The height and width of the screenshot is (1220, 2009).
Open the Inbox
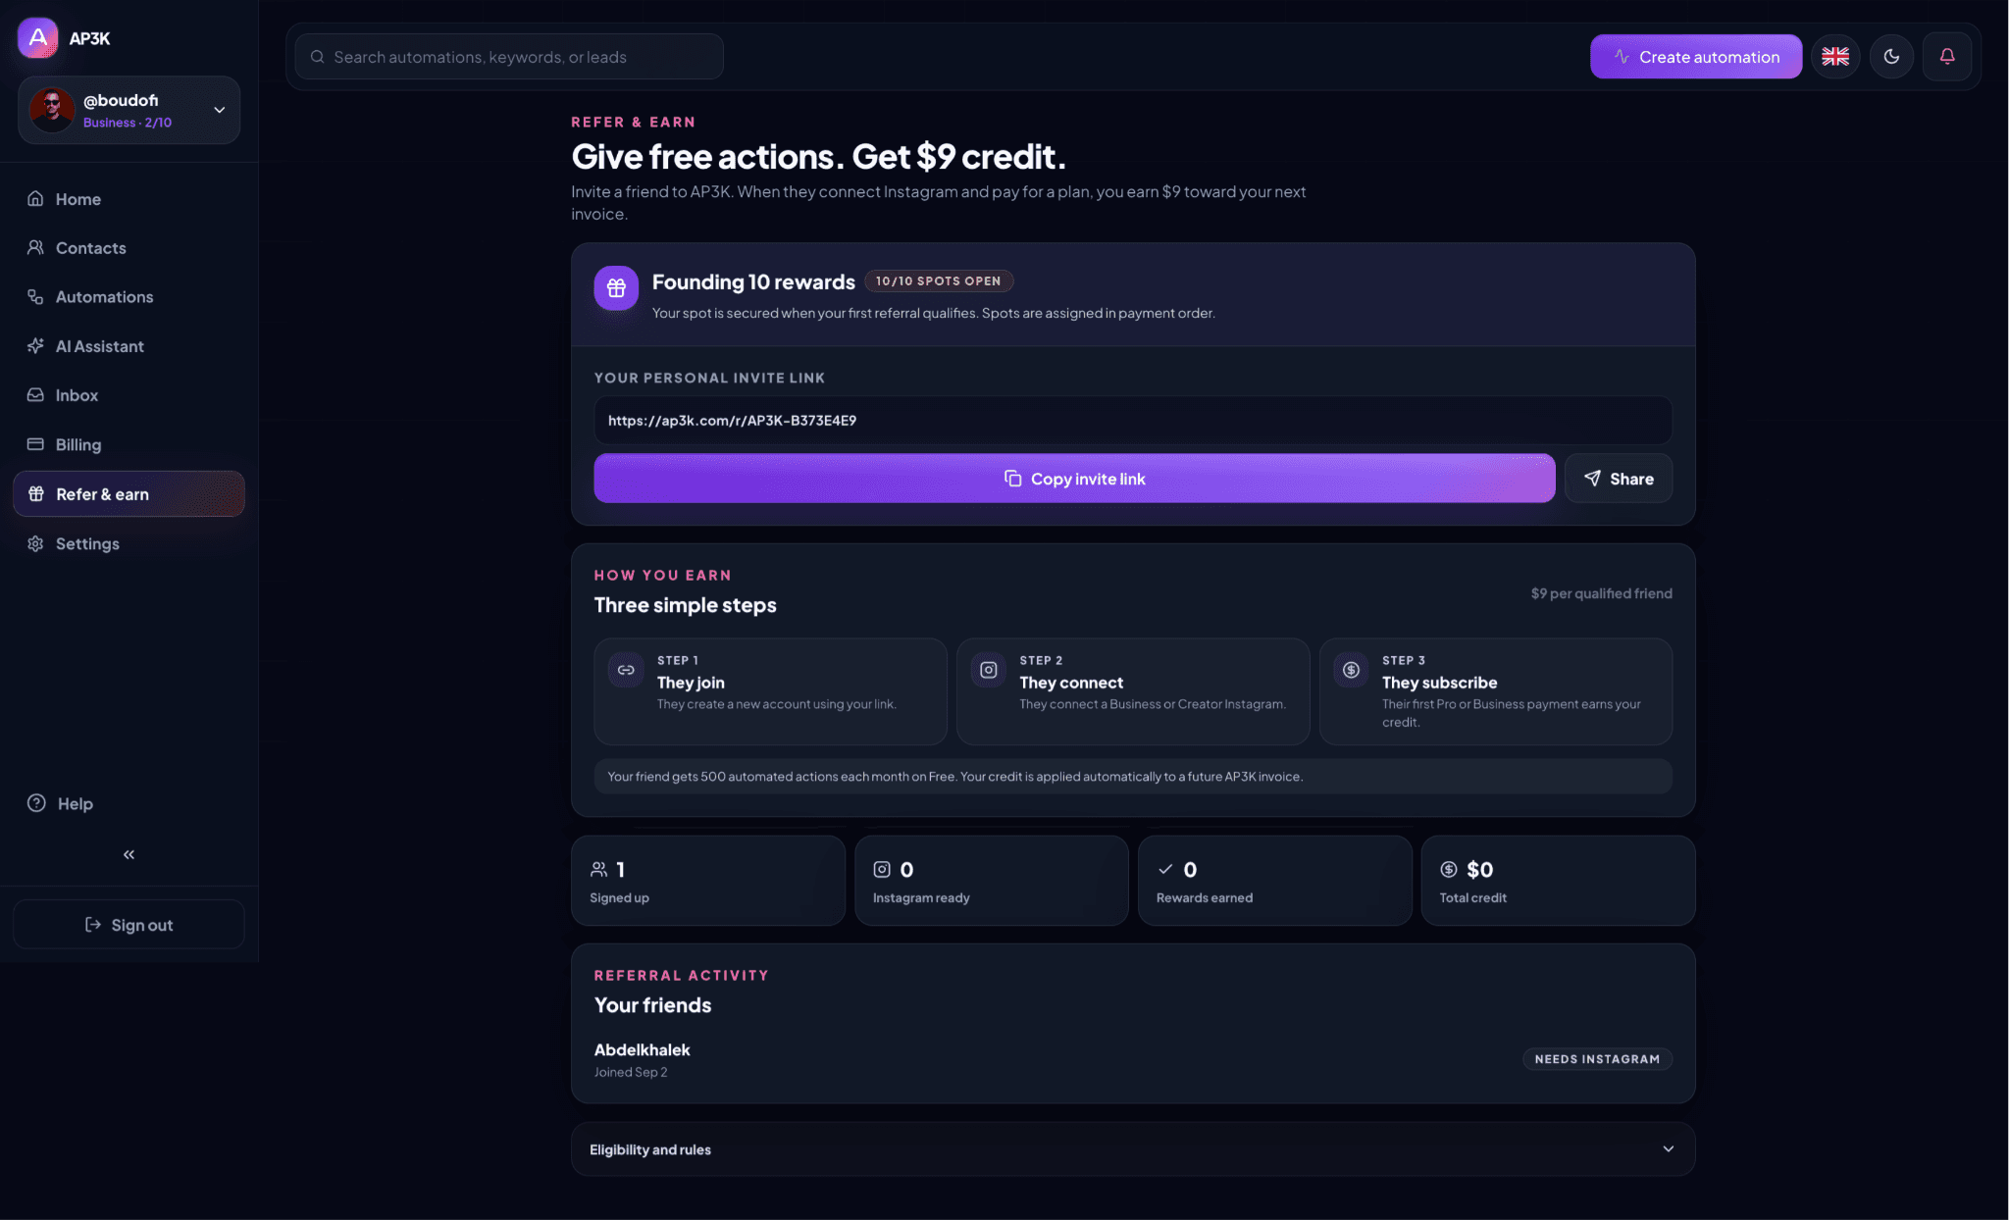tap(129, 395)
